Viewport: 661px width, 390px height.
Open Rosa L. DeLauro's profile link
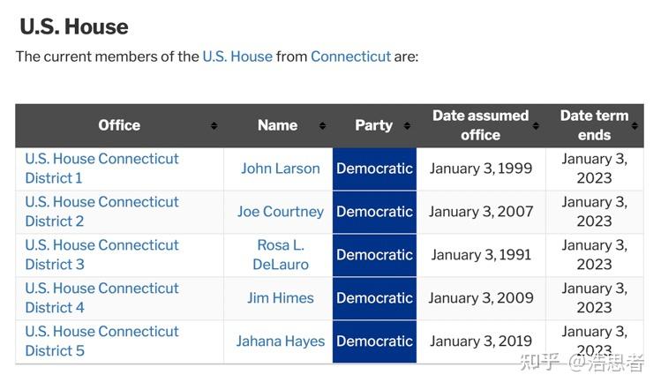pos(281,255)
